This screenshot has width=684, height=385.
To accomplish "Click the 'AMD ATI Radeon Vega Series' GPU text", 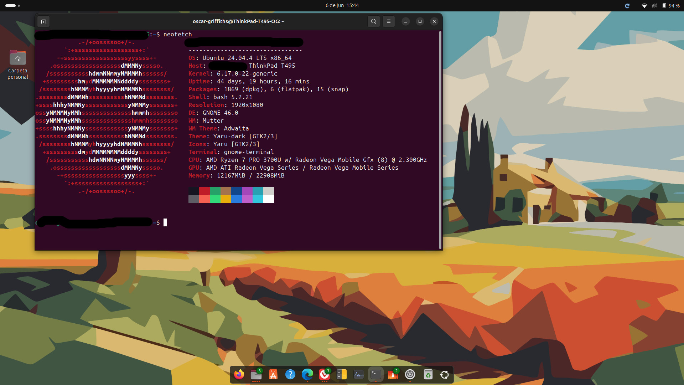I will (252, 168).
